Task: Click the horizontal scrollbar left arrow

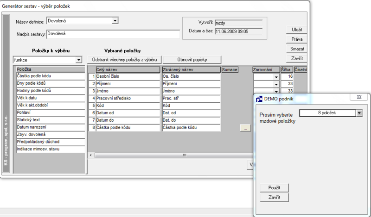Action: tap(91, 155)
